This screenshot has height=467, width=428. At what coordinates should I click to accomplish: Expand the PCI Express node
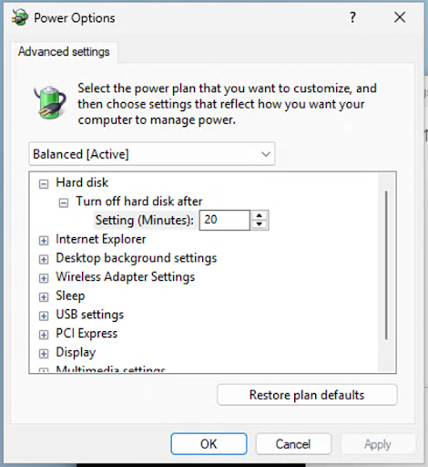click(x=44, y=335)
